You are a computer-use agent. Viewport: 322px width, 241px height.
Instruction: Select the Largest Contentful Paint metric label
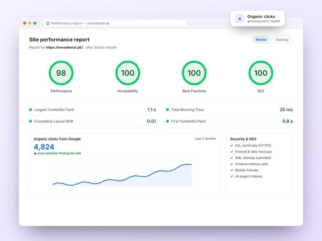coord(54,110)
